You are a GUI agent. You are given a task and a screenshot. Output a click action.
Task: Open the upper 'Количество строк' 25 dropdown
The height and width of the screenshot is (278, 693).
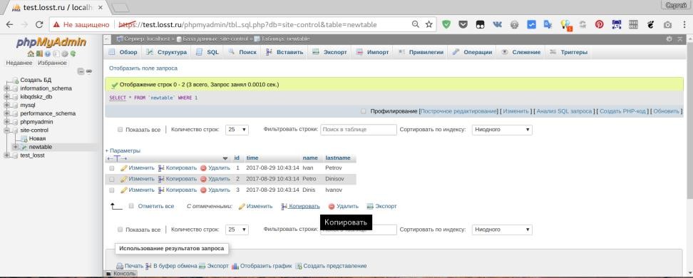(x=237, y=130)
